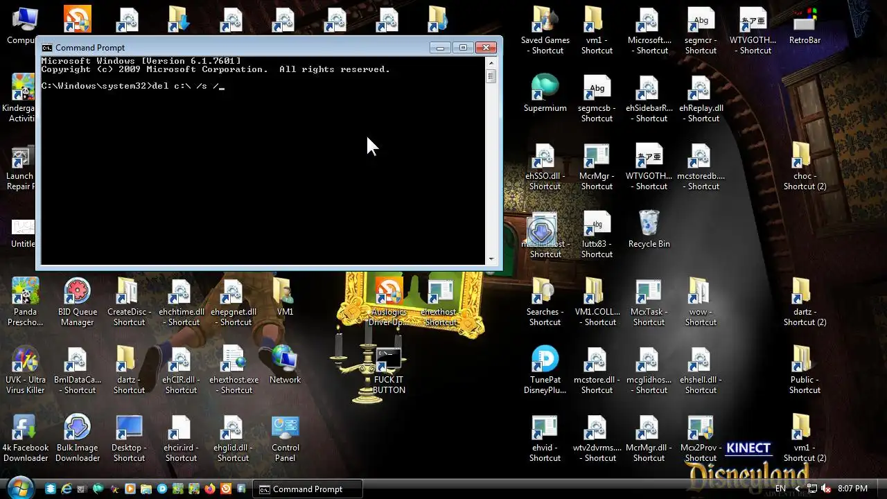Screen dimensions: 887x499
Task: Select the VM1 folder icon
Action: (x=285, y=297)
